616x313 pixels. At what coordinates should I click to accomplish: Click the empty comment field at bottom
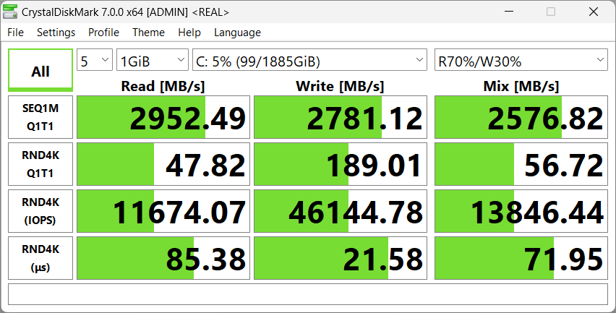click(307, 294)
